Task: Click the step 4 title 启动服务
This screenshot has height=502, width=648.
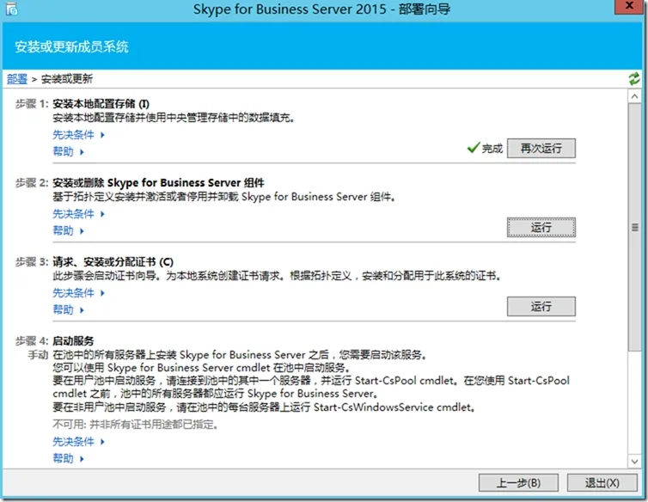Action: pyautogui.click(x=73, y=340)
